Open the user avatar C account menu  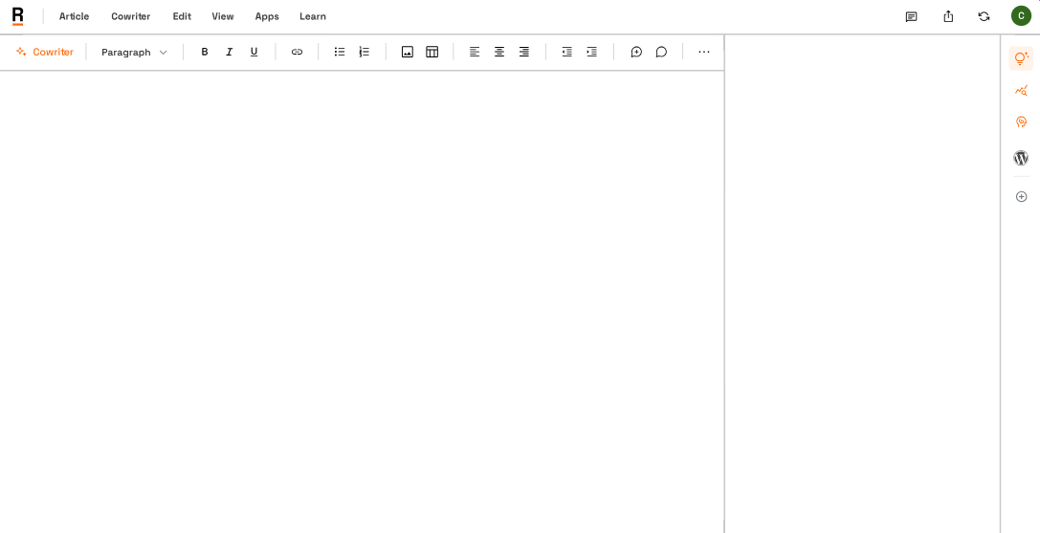(1021, 16)
